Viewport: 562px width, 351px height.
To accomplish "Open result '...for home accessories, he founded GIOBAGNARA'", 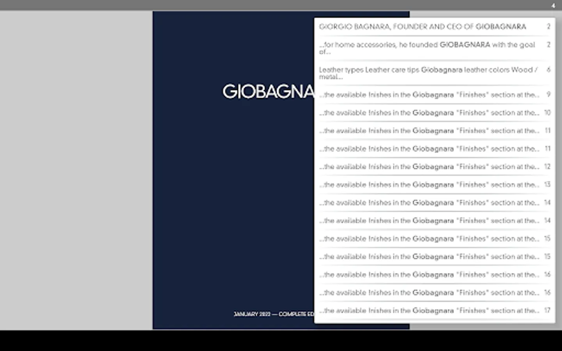I will (x=434, y=48).
